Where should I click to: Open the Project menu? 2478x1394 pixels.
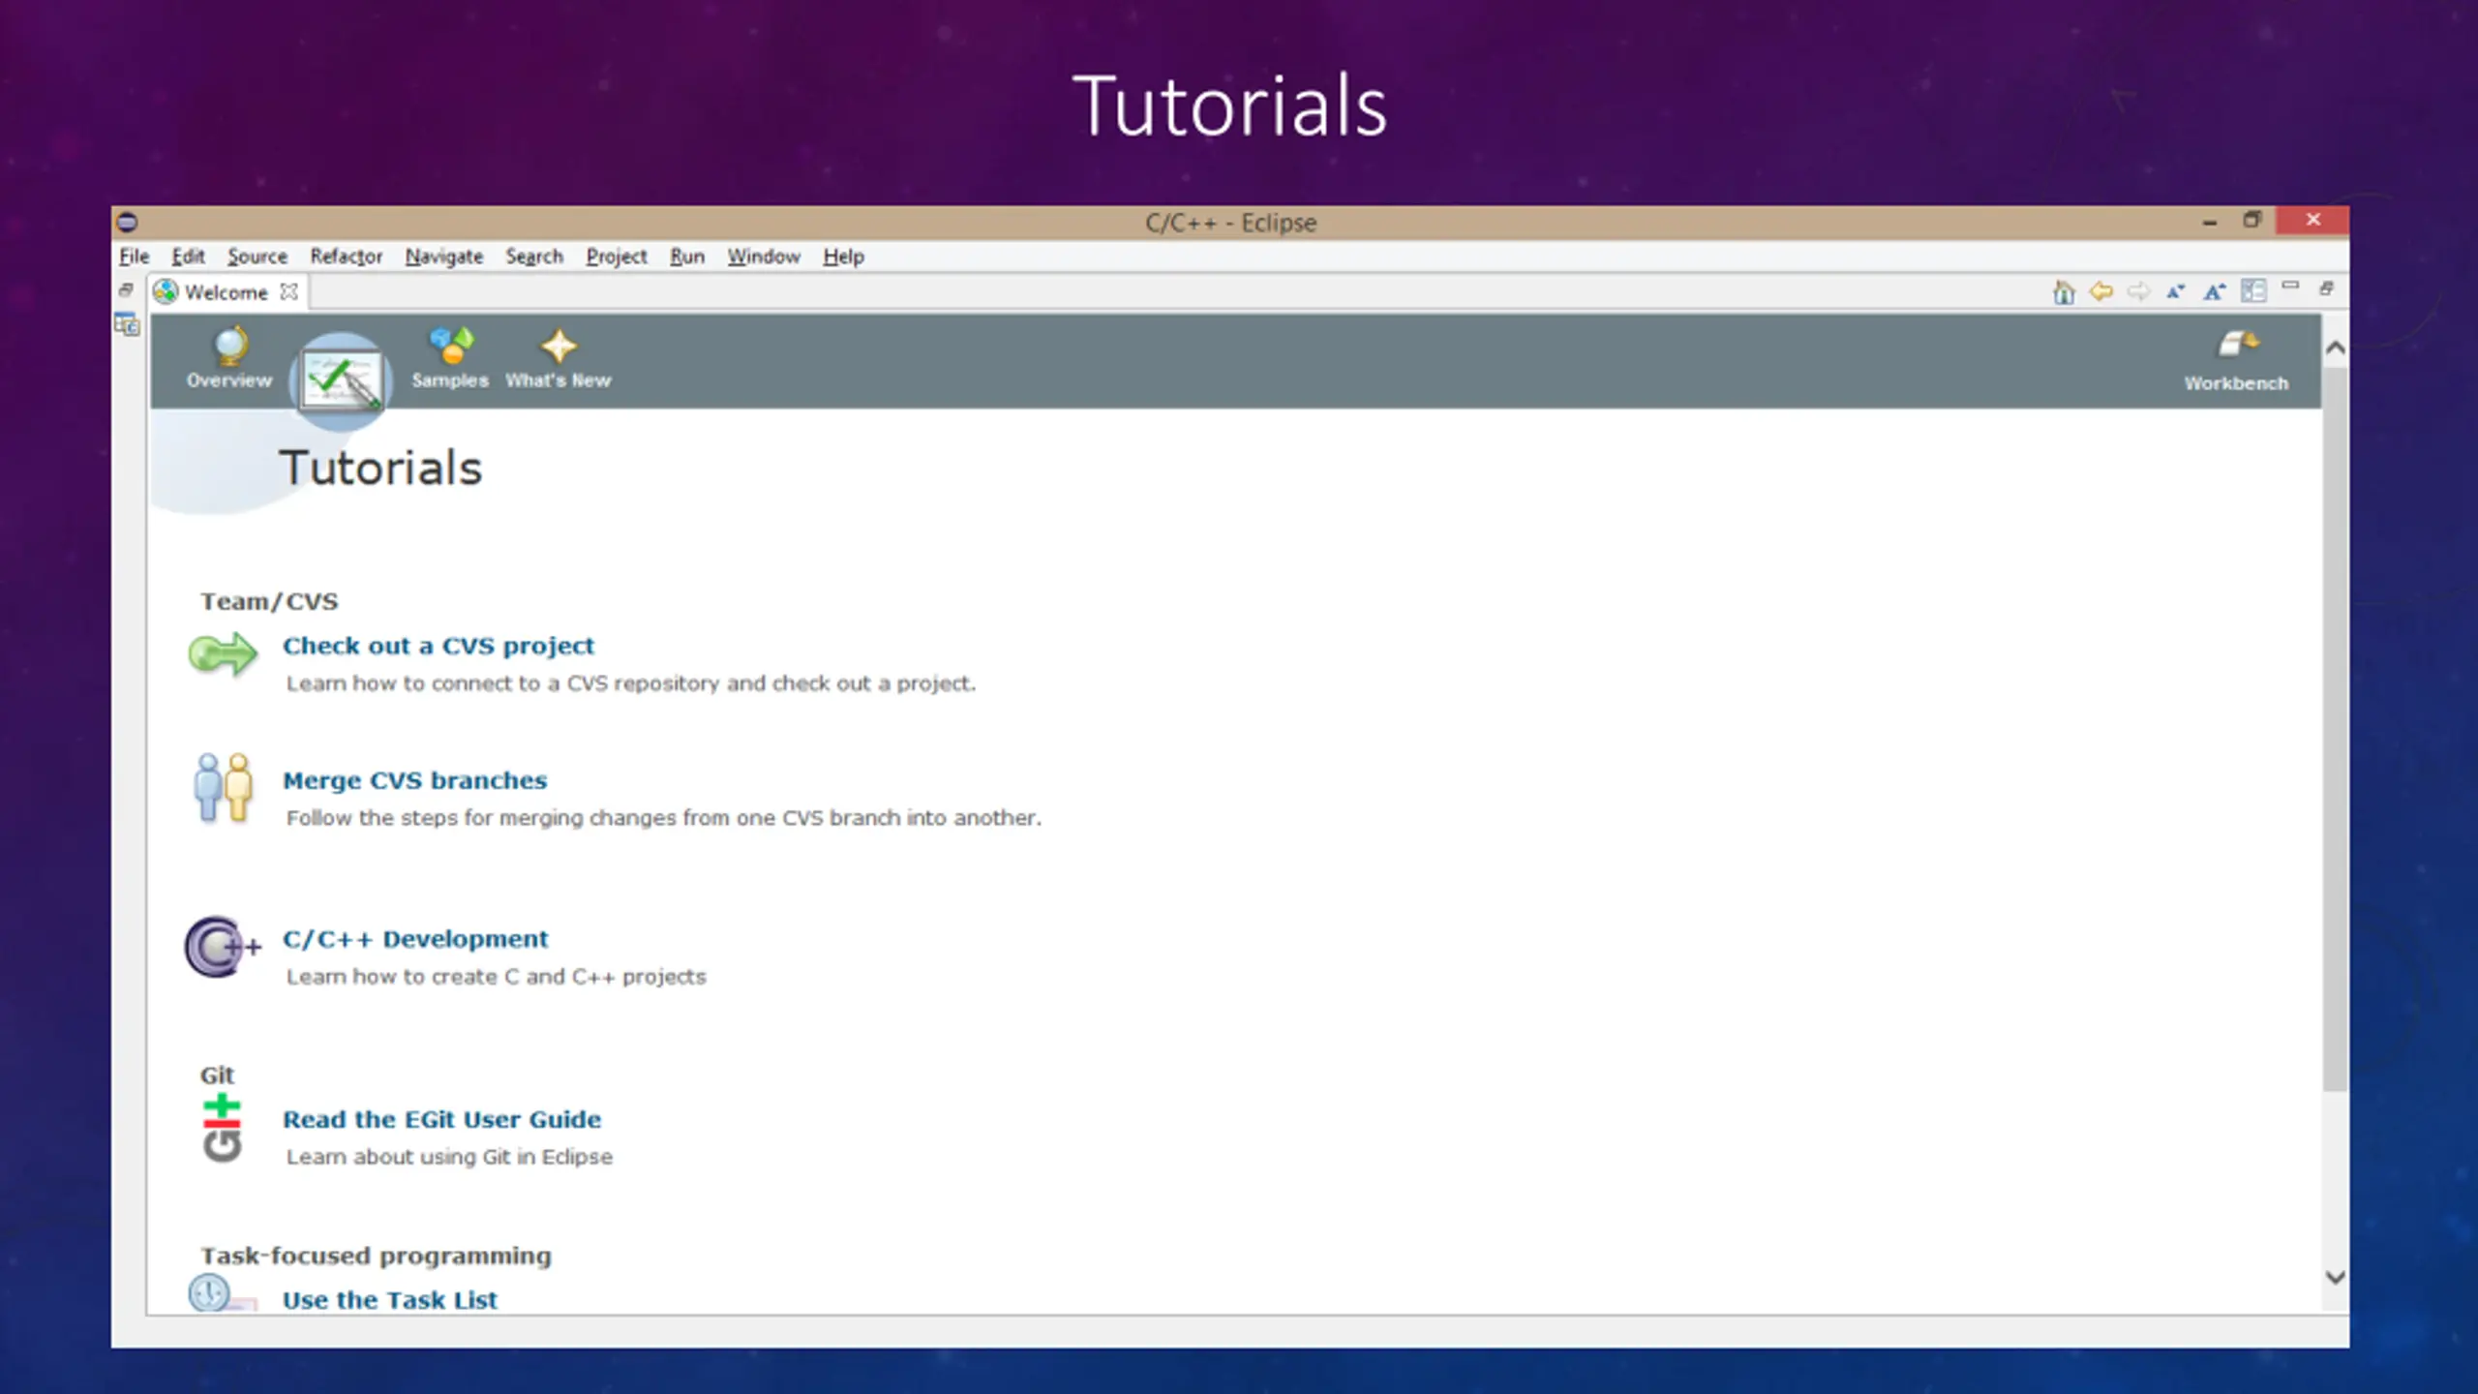pyautogui.click(x=617, y=257)
